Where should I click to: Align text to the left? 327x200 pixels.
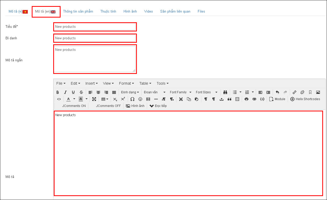[90, 92]
